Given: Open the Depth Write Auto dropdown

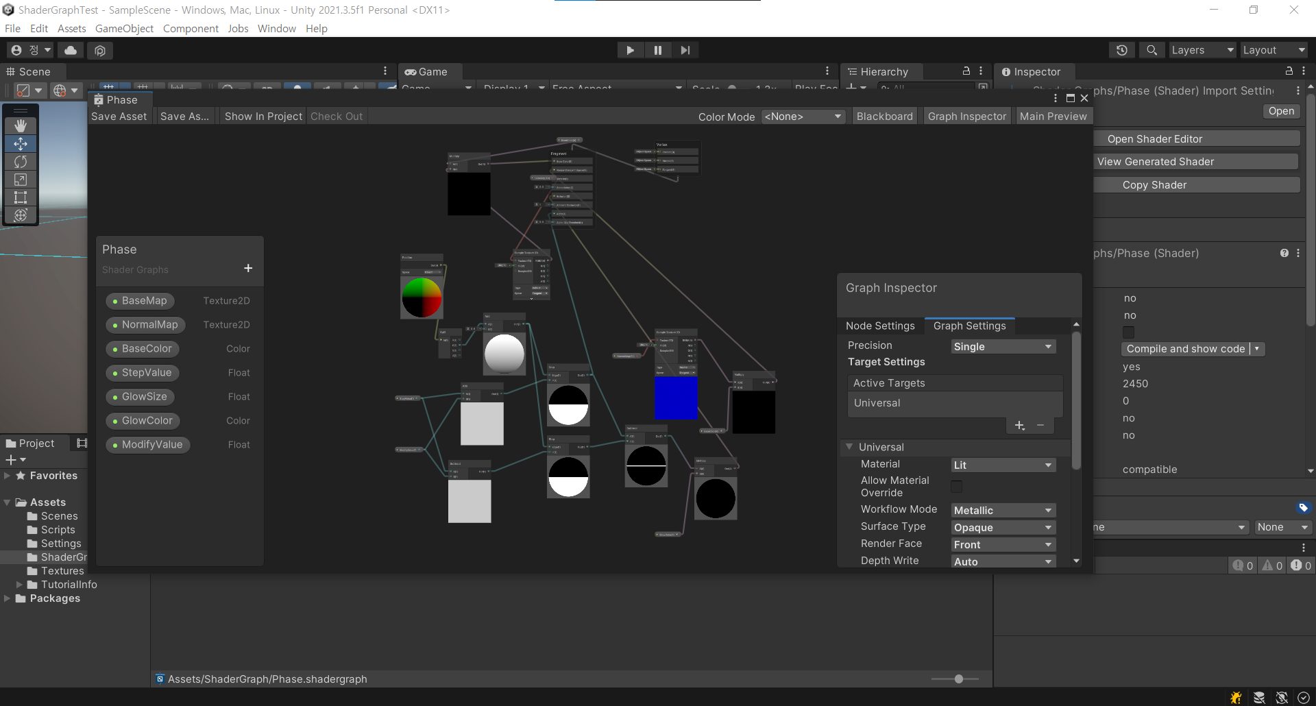Looking at the screenshot, I should (x=1003, y=562).
